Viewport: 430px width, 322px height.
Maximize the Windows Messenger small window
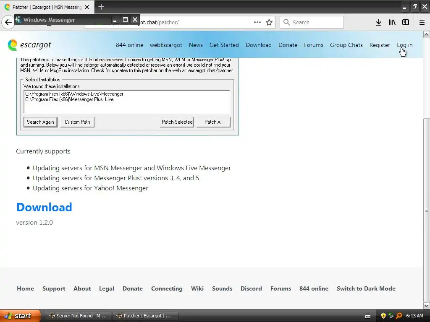click(x=125, y=20)
